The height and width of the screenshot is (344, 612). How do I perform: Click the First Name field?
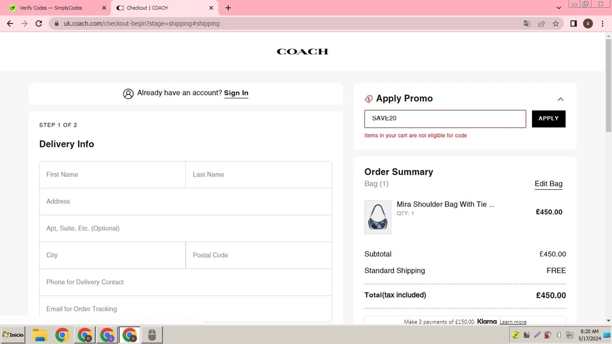click(x=112, y=175)
